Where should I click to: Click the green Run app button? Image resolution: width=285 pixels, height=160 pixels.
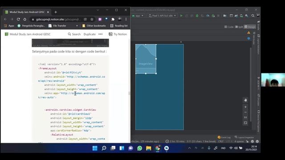(181, 16)
